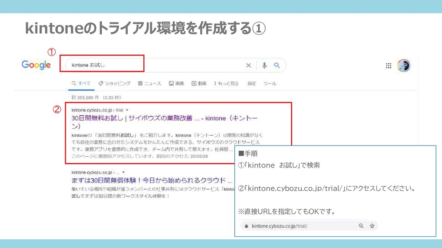Expand dropdown arrow next to kintone.cybozu.co.jp › trial
442x248 pixels.
pos(127,110)
